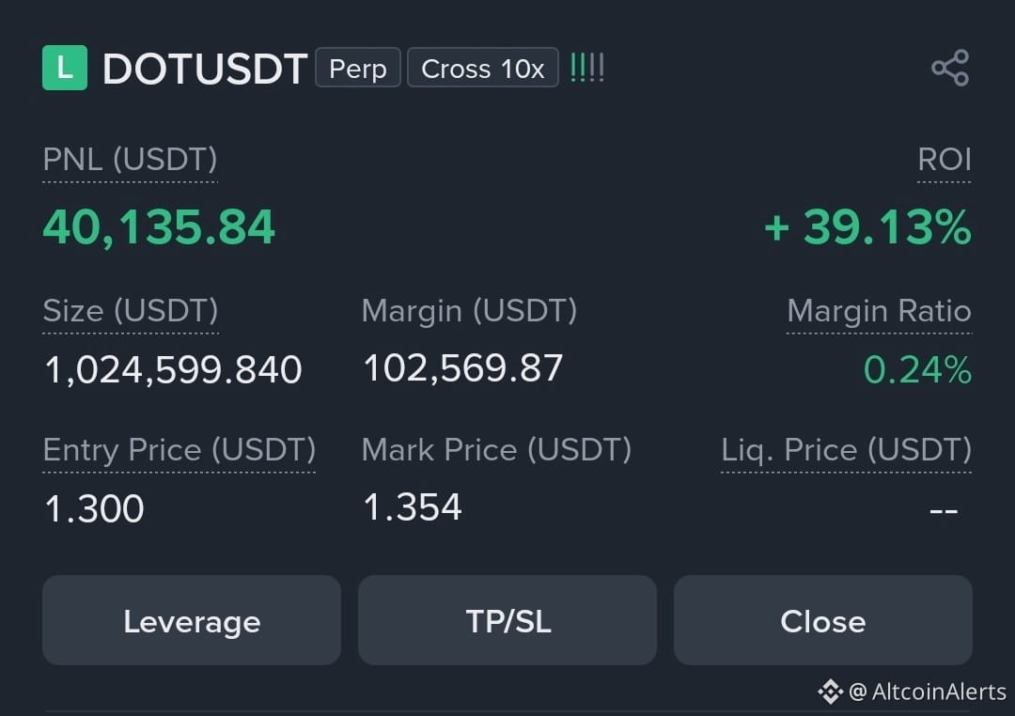Close the DOTUSDT position

[823, 620]
